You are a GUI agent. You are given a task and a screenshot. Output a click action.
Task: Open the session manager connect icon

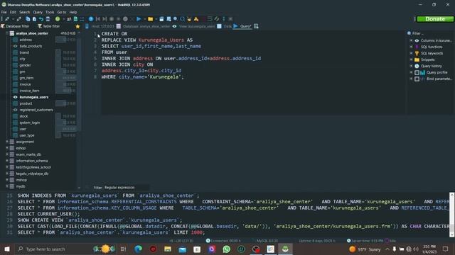coord(6,19)
